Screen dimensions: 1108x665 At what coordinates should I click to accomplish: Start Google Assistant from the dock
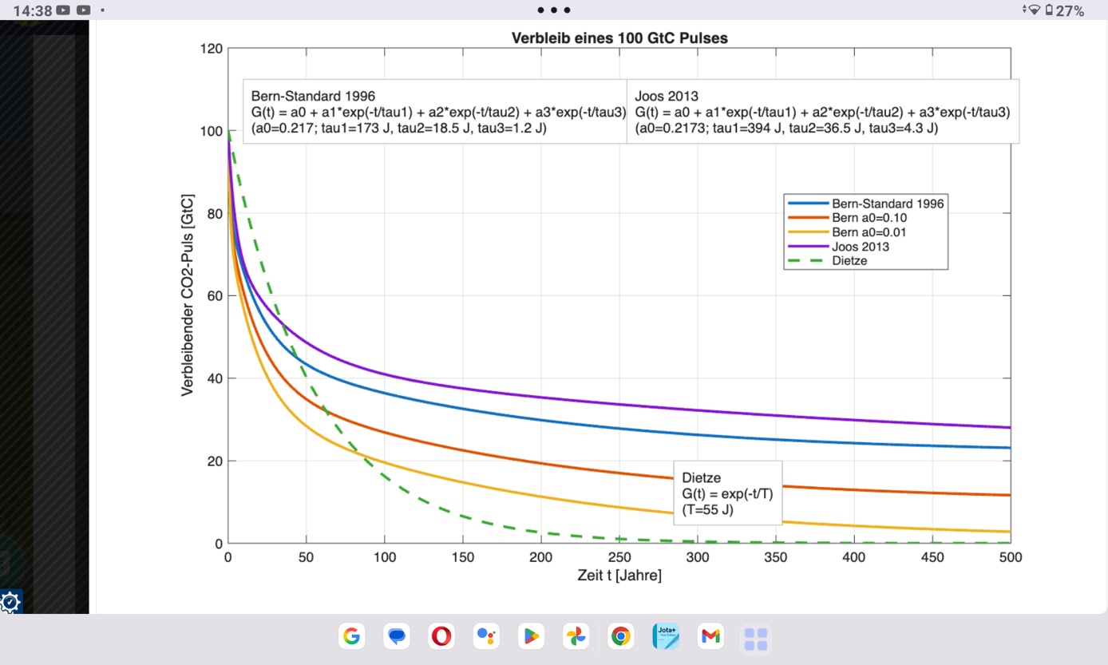[486, 636]
